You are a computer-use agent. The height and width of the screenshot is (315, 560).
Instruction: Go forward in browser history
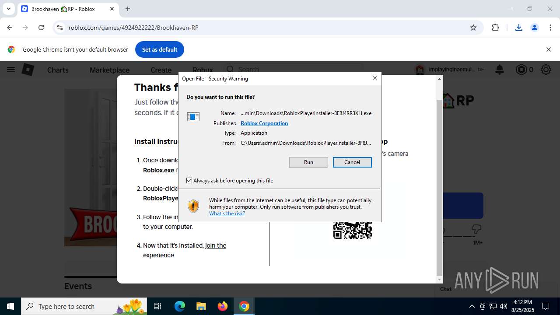(25, 28)
